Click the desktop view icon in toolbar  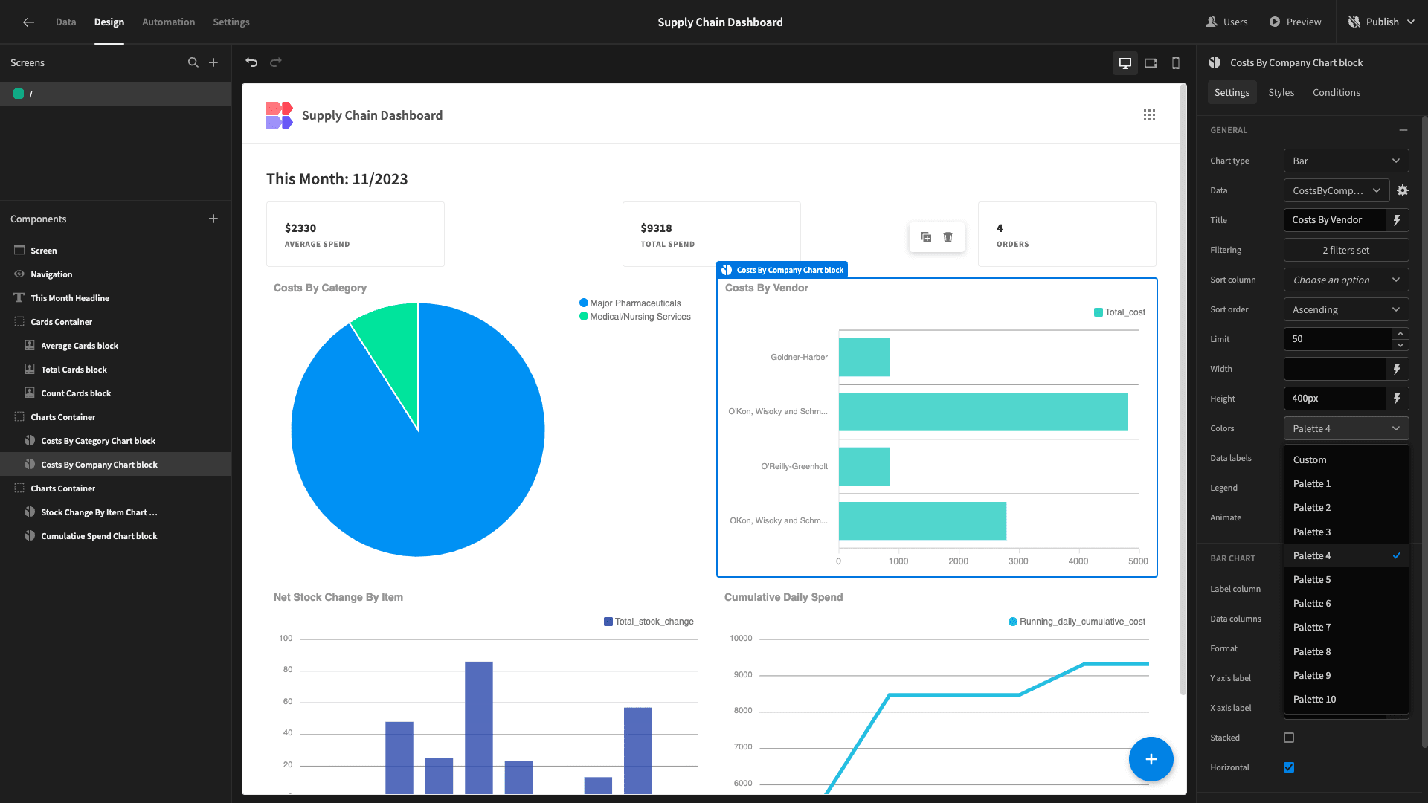tap(1125, 62)
